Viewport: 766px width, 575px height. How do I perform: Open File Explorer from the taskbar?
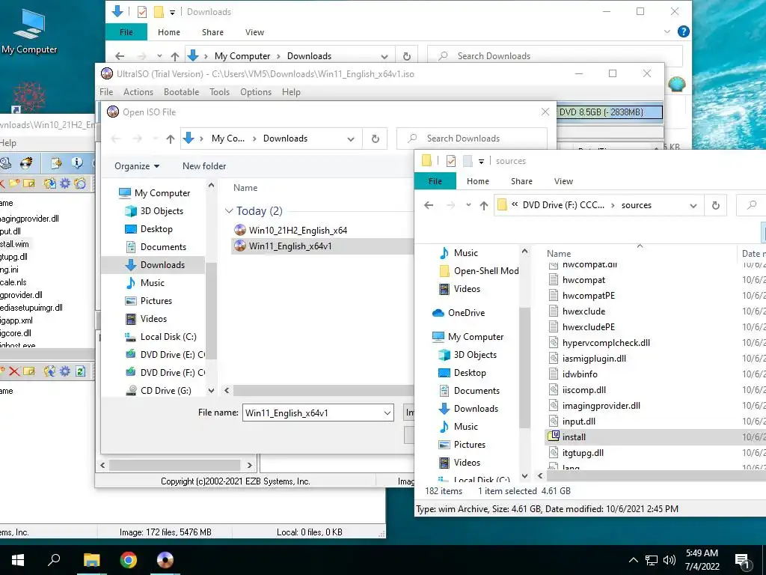tap(91, 560)
